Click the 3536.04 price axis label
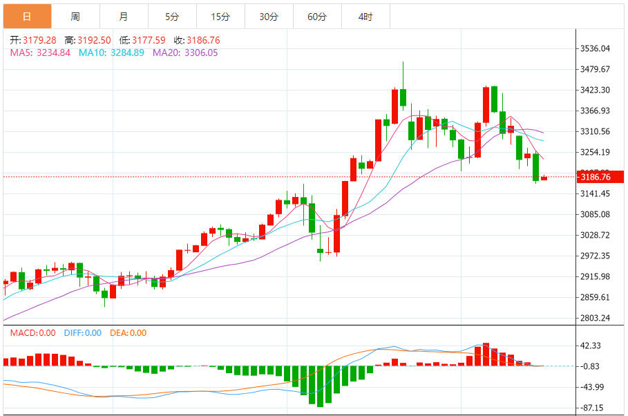This screenshot has height=416, width=628. tap(595, 48)
